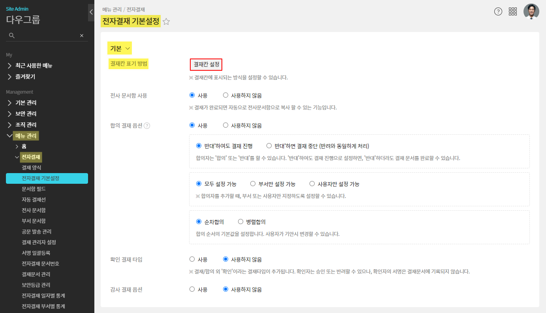Click help icon next to 합의 결재 옵션
The width and height of the screenshot is (546, 313).
click(147, 126)
